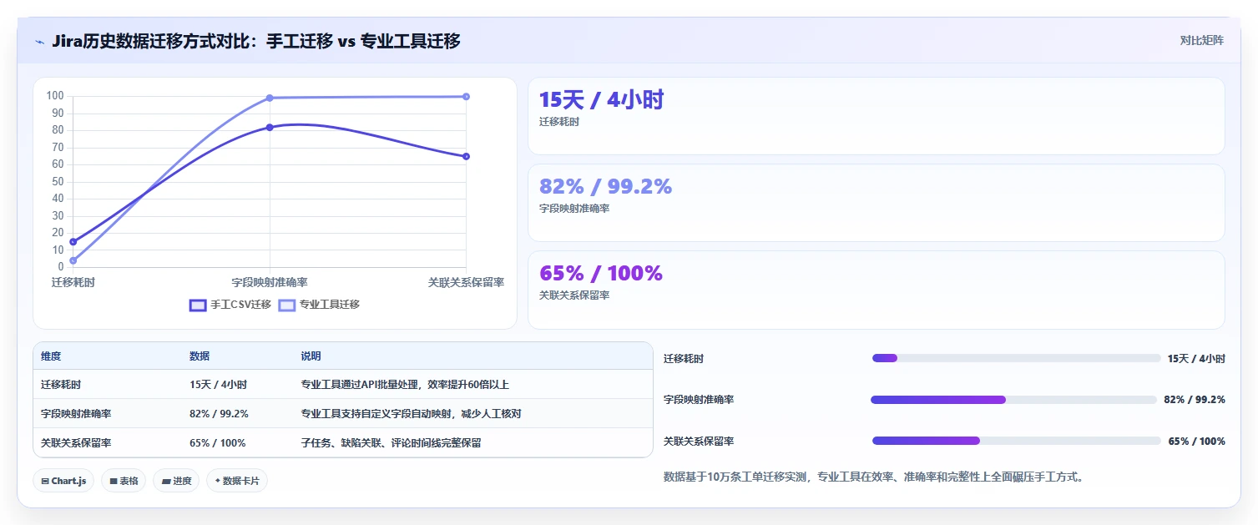Click description about API批量处理
The height and width of the screenshot is (525, 1258).
tap(405, 385)
